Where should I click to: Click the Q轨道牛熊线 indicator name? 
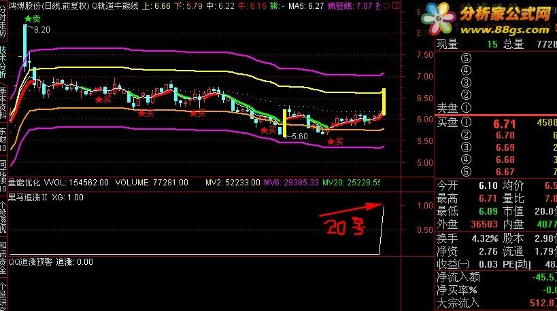pyautogui.click(x=115, y=5)
